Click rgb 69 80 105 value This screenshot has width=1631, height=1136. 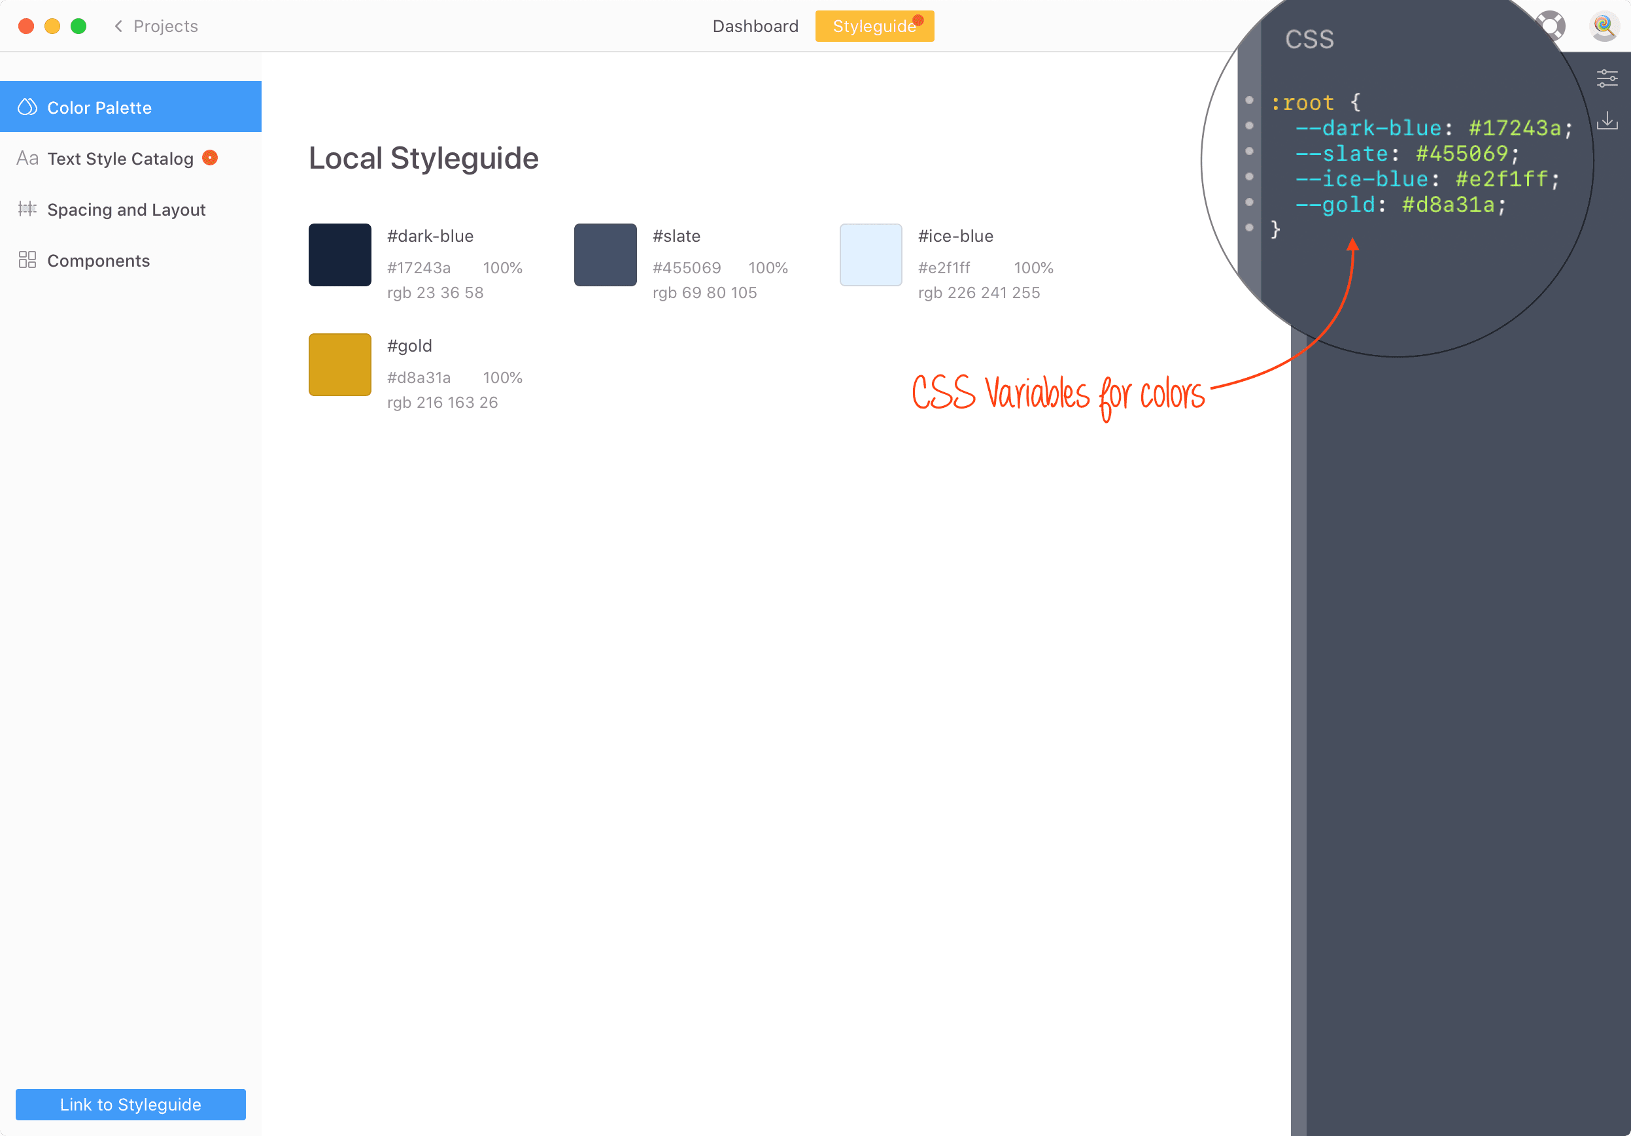(705, 293)
